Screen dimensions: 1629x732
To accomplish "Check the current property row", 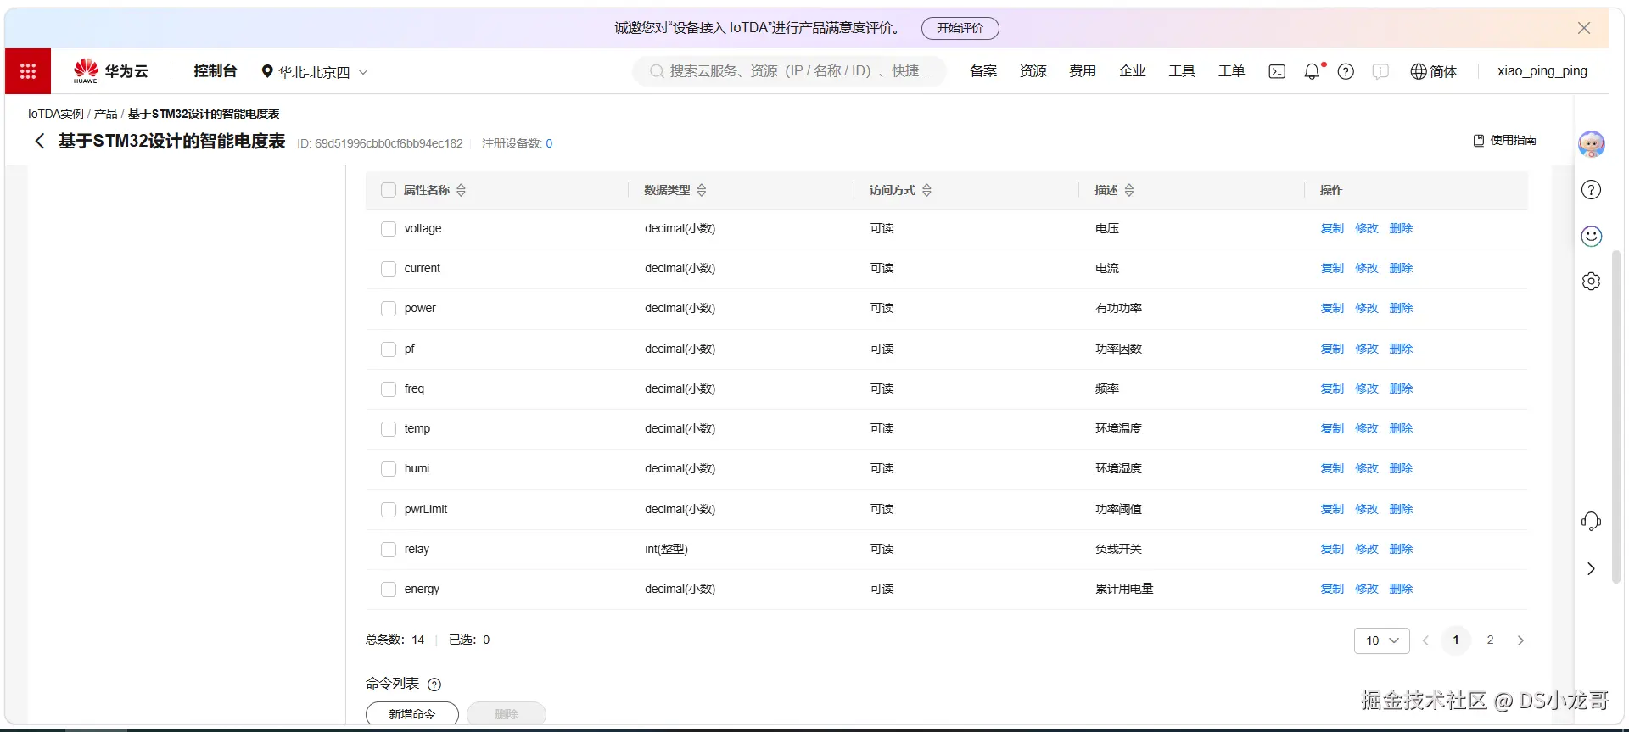I will click(x=389, y=269).
